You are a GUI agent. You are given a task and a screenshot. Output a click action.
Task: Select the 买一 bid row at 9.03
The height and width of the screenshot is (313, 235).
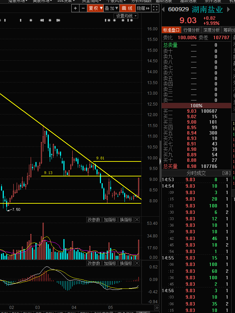pos(196,111)
